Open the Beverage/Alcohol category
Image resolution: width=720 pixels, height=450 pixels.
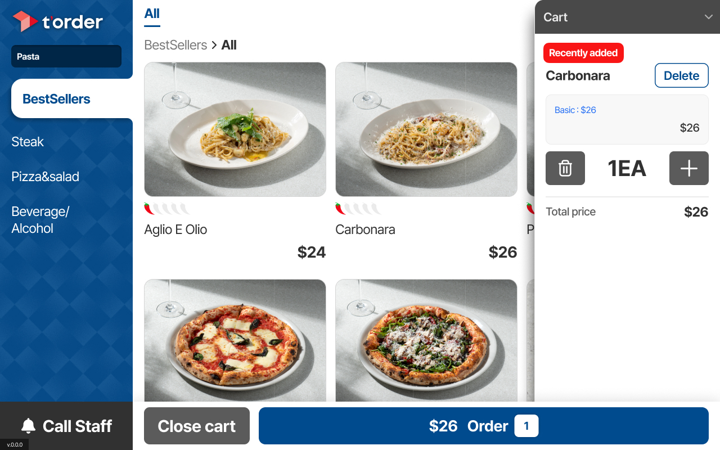[40, 220]
